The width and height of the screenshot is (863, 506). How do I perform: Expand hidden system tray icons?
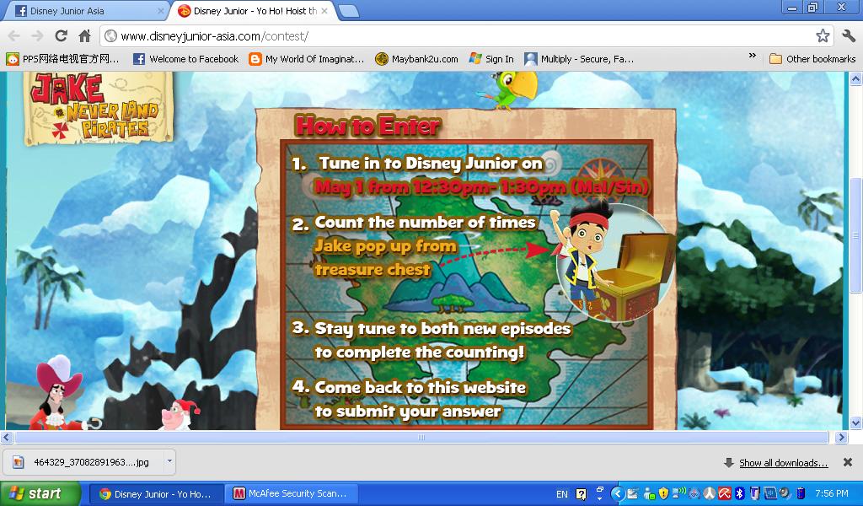618,494
